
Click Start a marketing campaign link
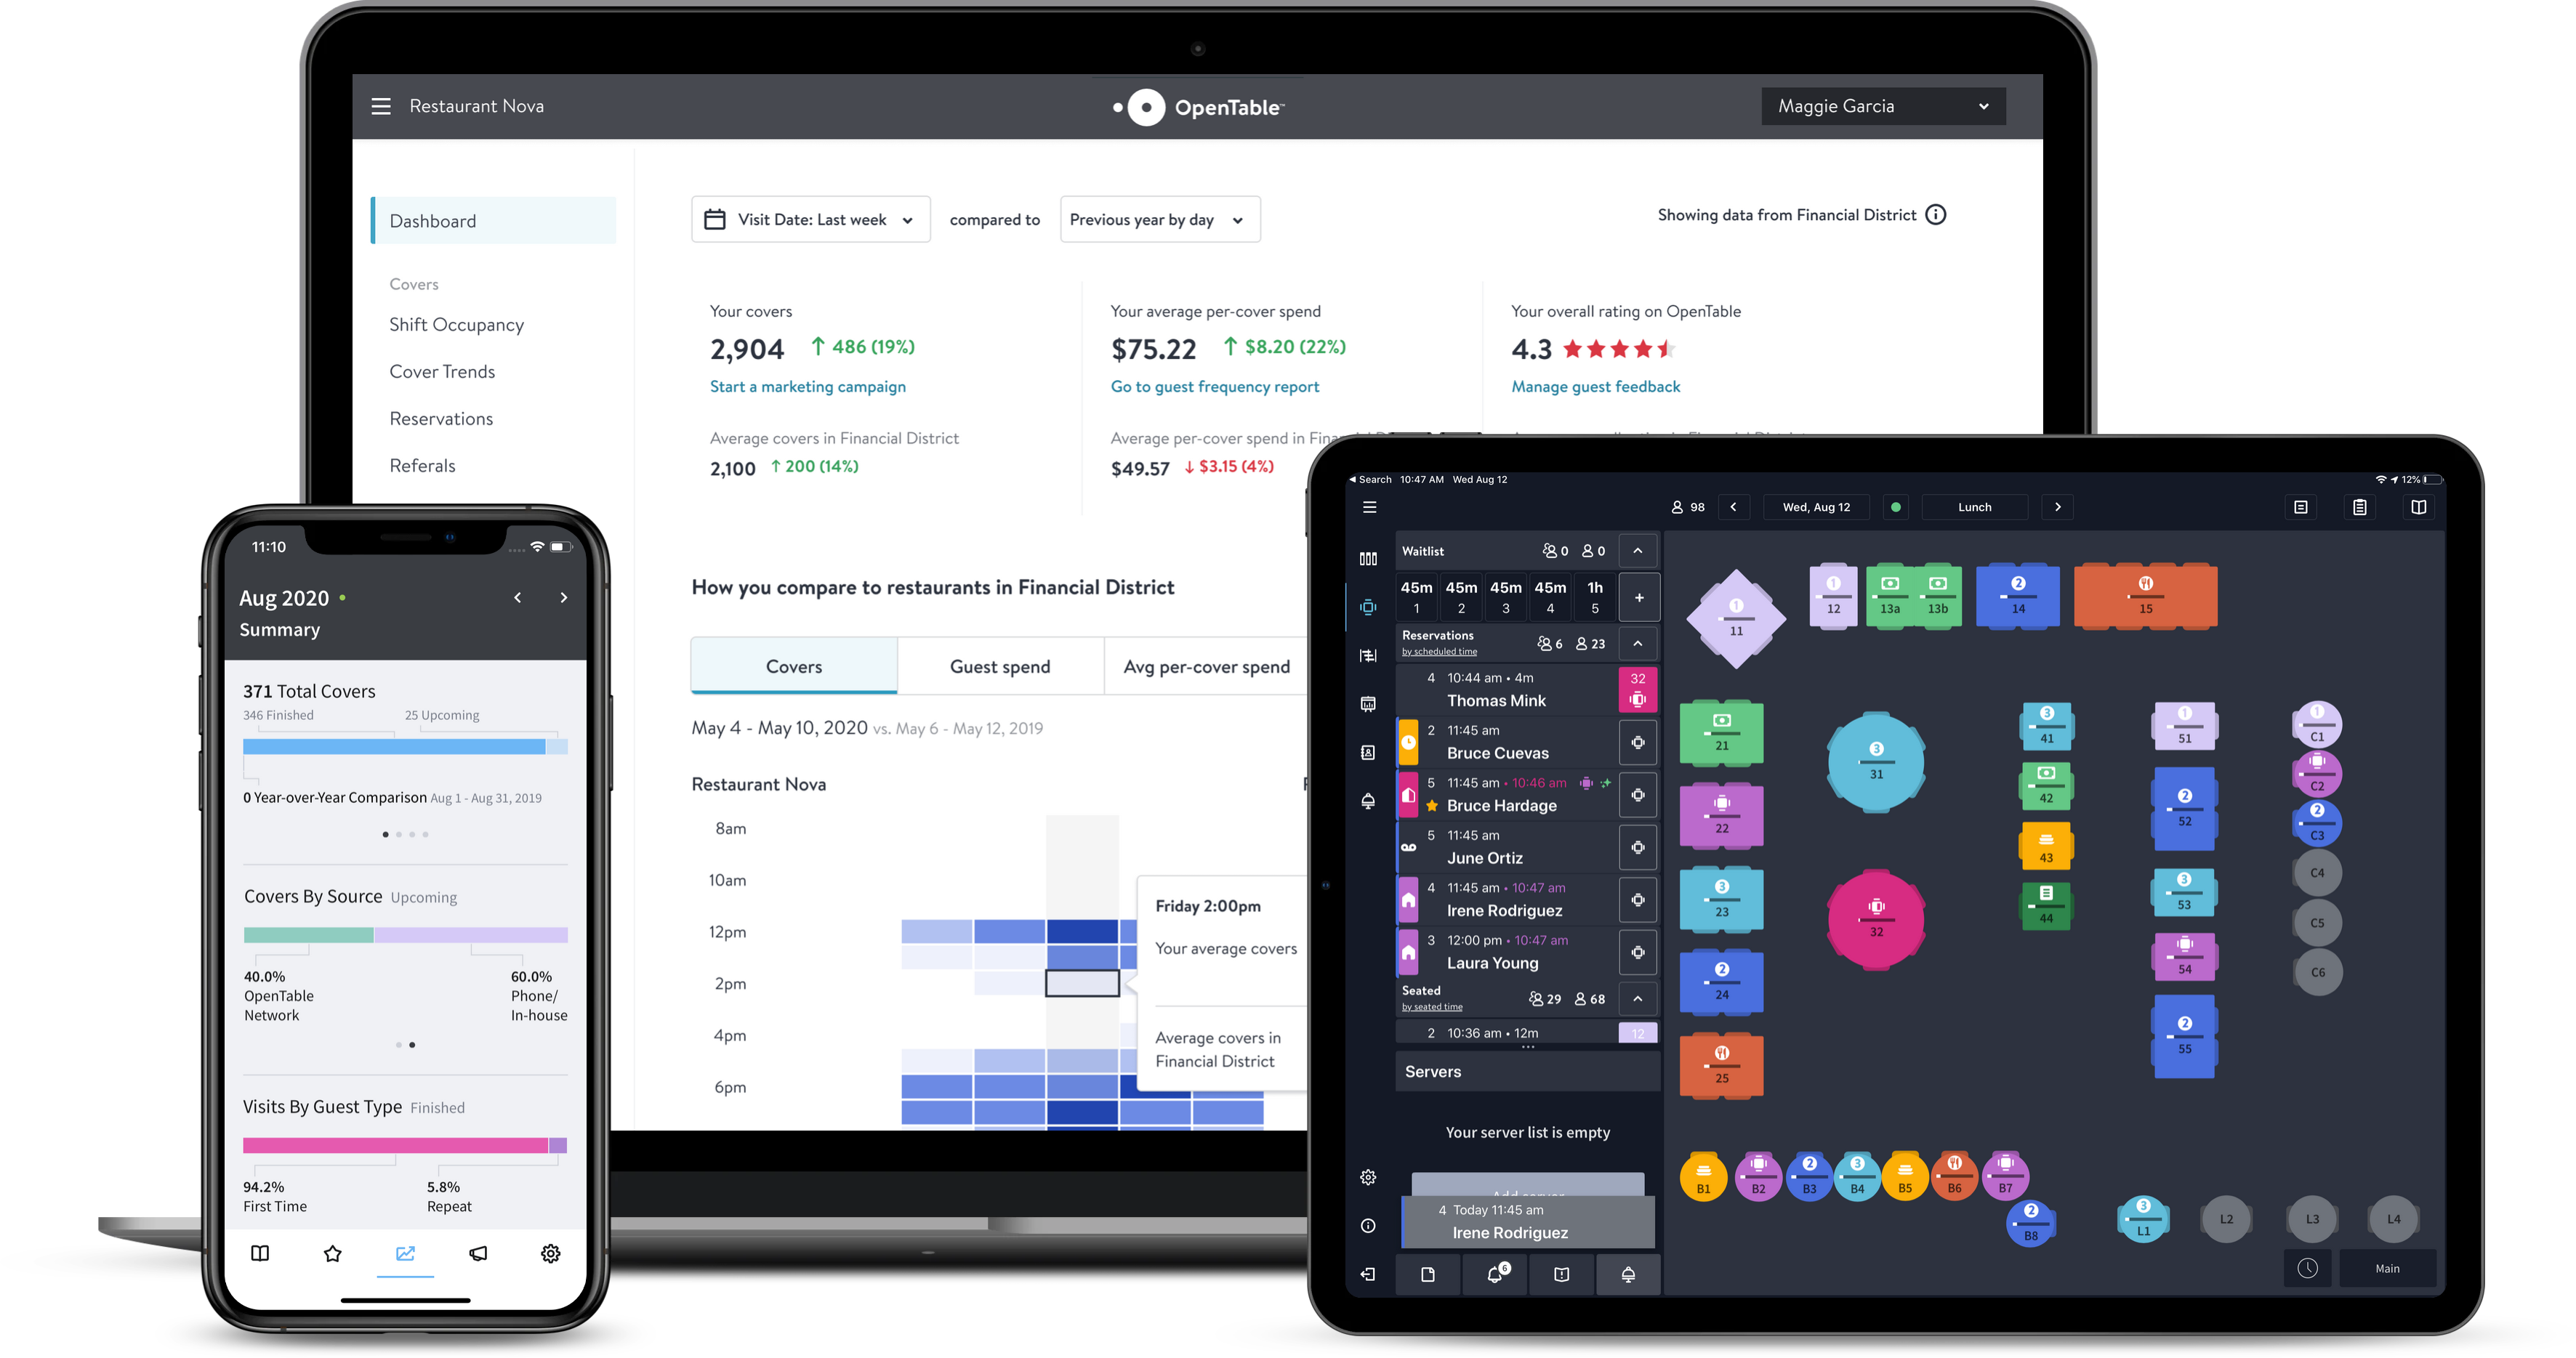pyautogui.click(x=809, y=387)
